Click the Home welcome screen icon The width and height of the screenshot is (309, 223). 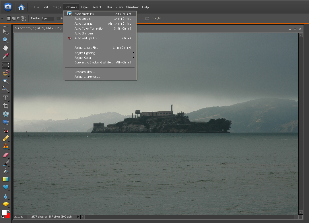click(x=21, y=7)
